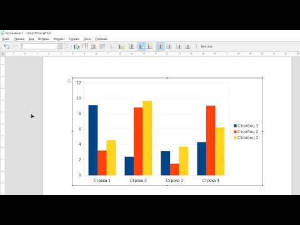Expand the chart element dropdown arrow

(x=60, y=46)
